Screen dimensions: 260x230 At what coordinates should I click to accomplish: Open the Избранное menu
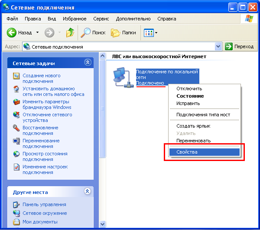pos(75,19)
